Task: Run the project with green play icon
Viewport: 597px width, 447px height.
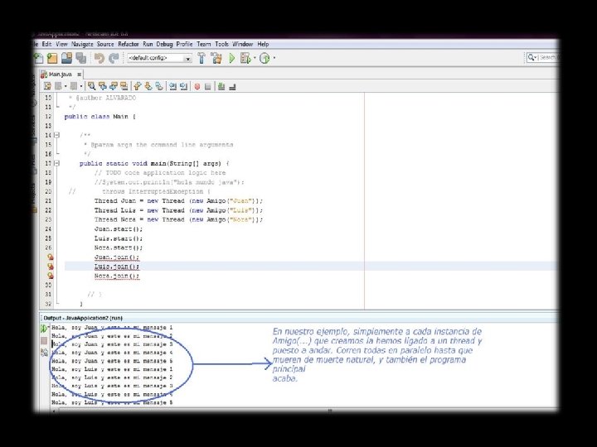Action: pos(232,58)
